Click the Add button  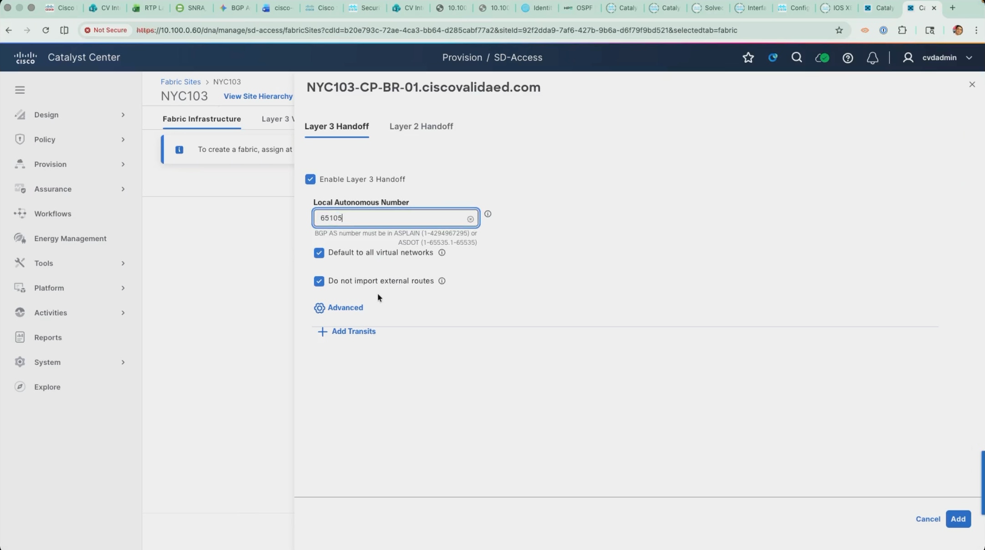(958, 519)
